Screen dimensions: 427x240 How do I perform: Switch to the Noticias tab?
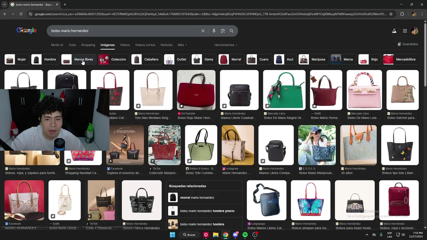point(166,45)
